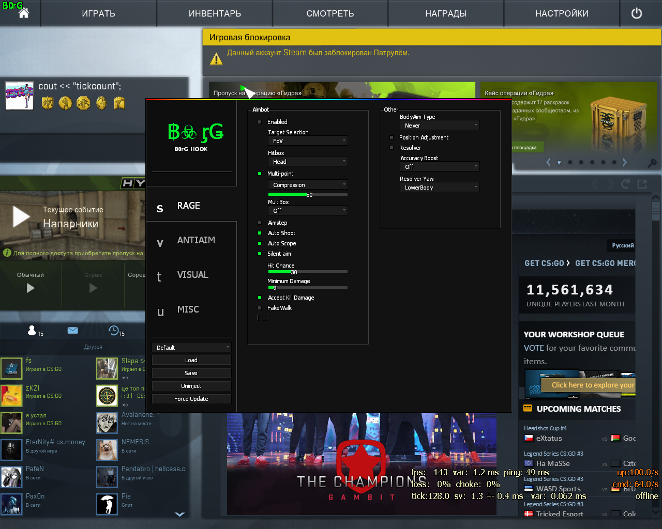Enable the Aimstep checkbox
The width and height of the screenshot is (662, 529).
pos(260,223)
